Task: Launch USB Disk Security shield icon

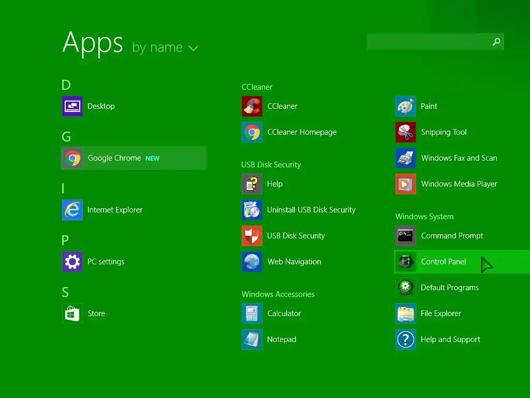Action: [x=252, y=236]
